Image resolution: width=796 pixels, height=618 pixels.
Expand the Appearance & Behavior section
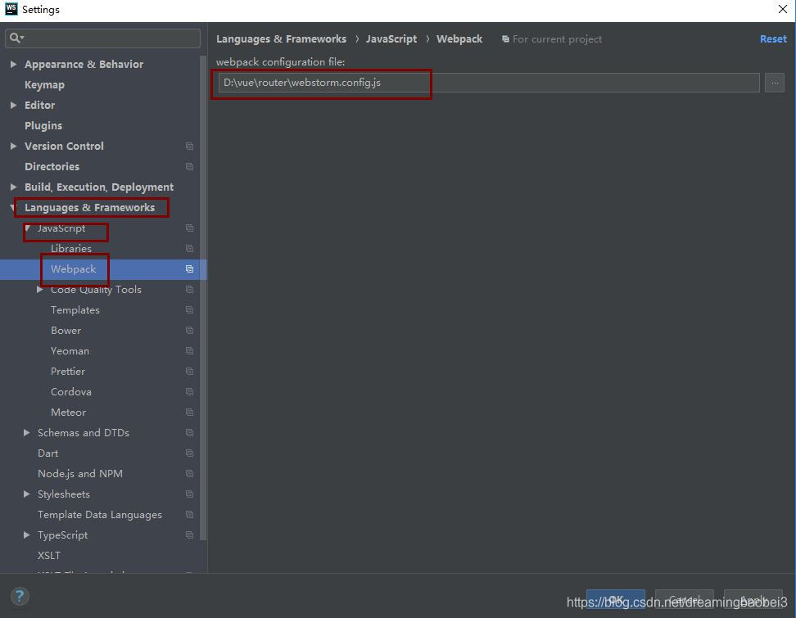[x=14, y=64]
